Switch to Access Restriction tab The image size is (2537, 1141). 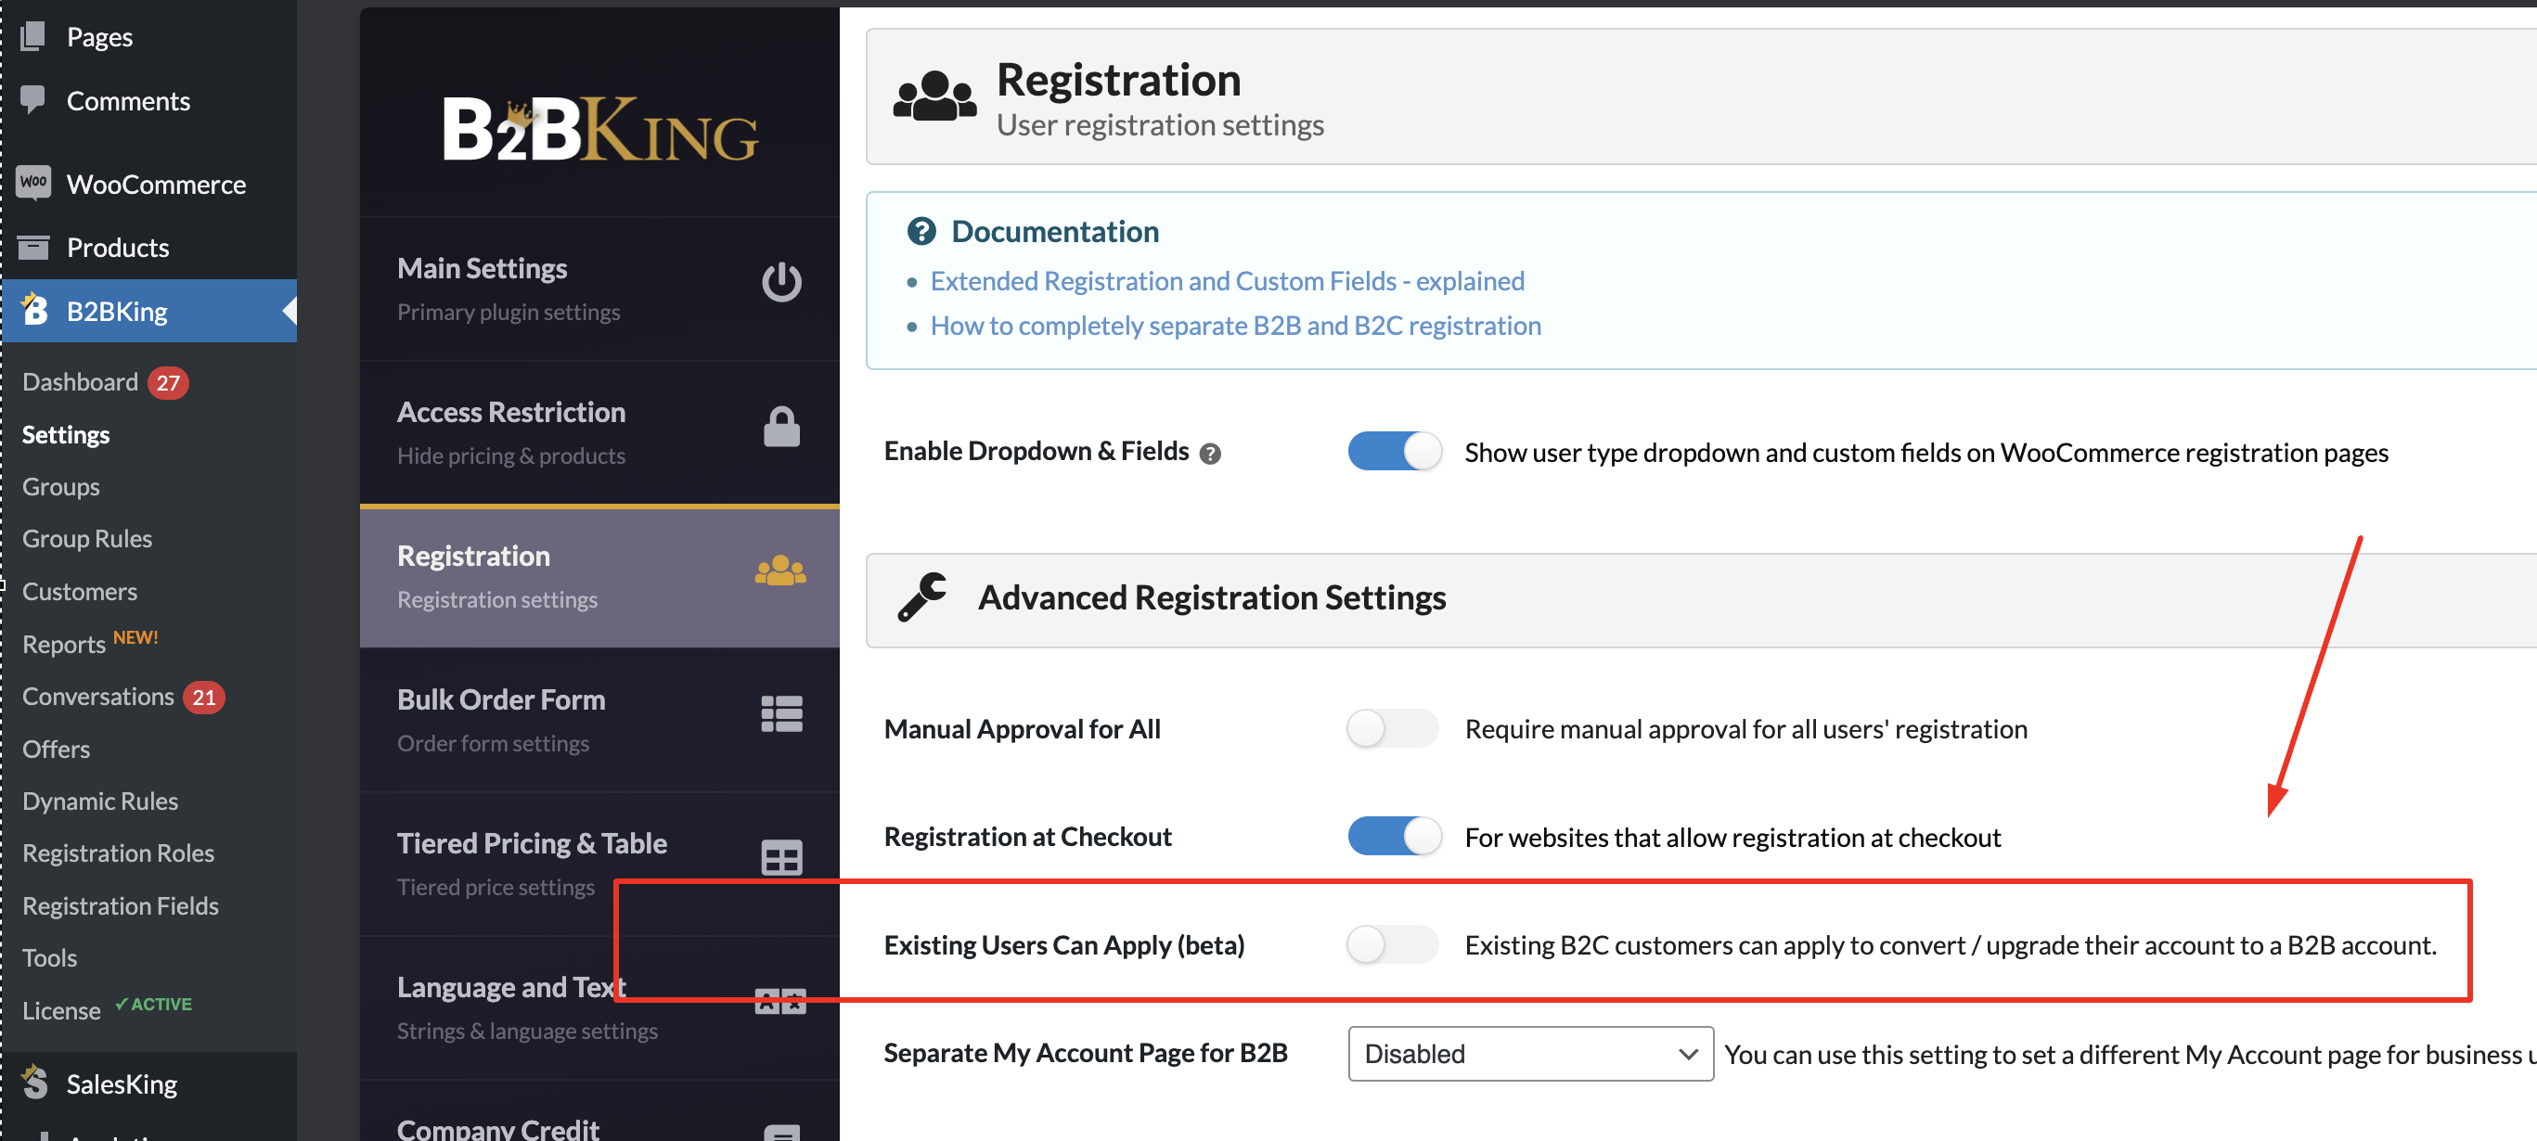tap(599, 432)
